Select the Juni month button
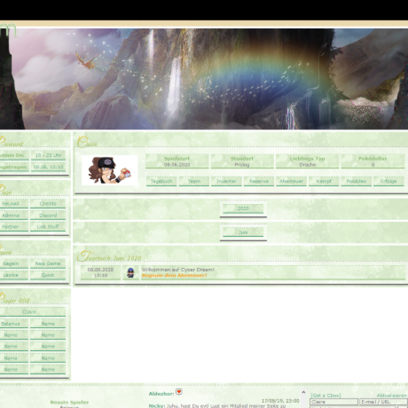This screenshot has width=408, height=408. [x=243, y=233]
